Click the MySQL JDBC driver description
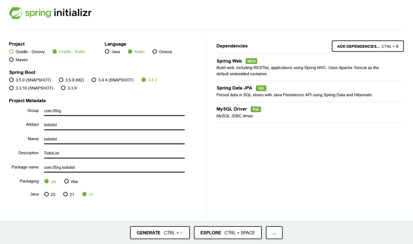Viewport: 413px width, 244px height. coord(235,116)
